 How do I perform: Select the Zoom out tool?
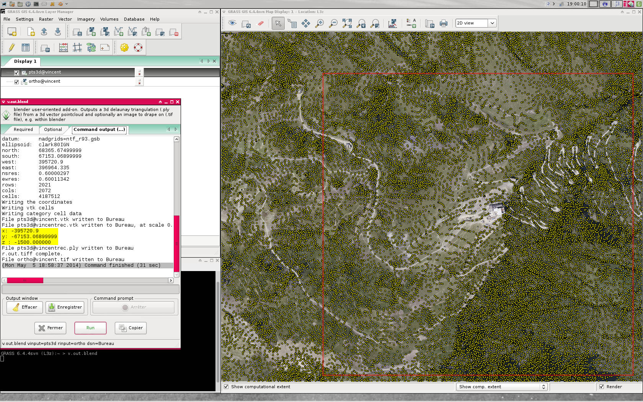pyautogui.click(x=333, y=23)
